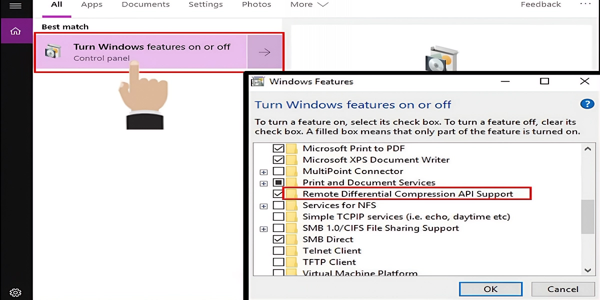Viewport: 600px width, 300px height.
Task: Uncheck Microsoft XPS Document Writer
Action: pos(278,160)
